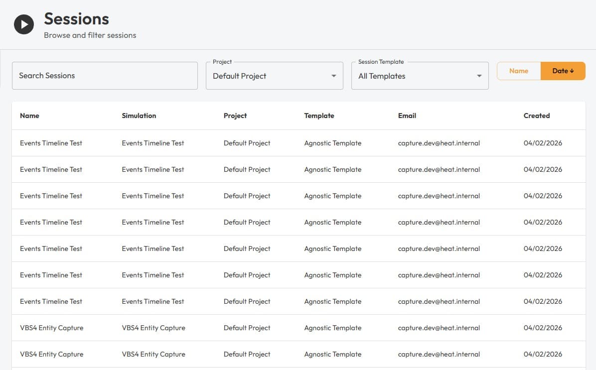Click the email in the first session row
Image resolution: width=596 pixels, height=370 pixels.
[x=439, y=143]
